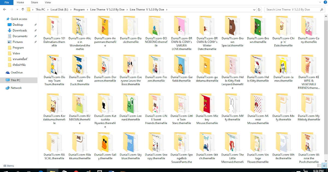Open Video folder in navigation pane
Screen dimensions: 328x172
point(16,53)
